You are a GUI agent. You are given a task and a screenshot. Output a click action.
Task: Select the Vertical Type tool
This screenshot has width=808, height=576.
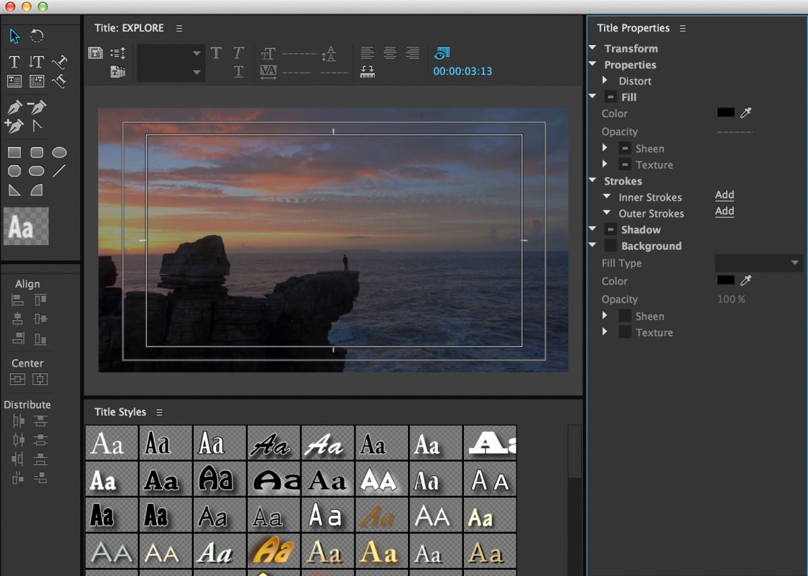click(x=36, y=61)
